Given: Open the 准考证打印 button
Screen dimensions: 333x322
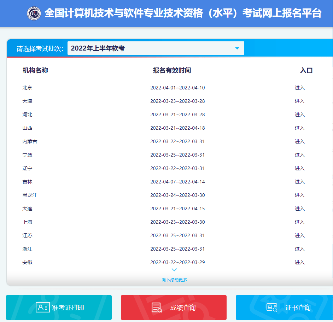Looking at the screenshot, I should (59, 308).
